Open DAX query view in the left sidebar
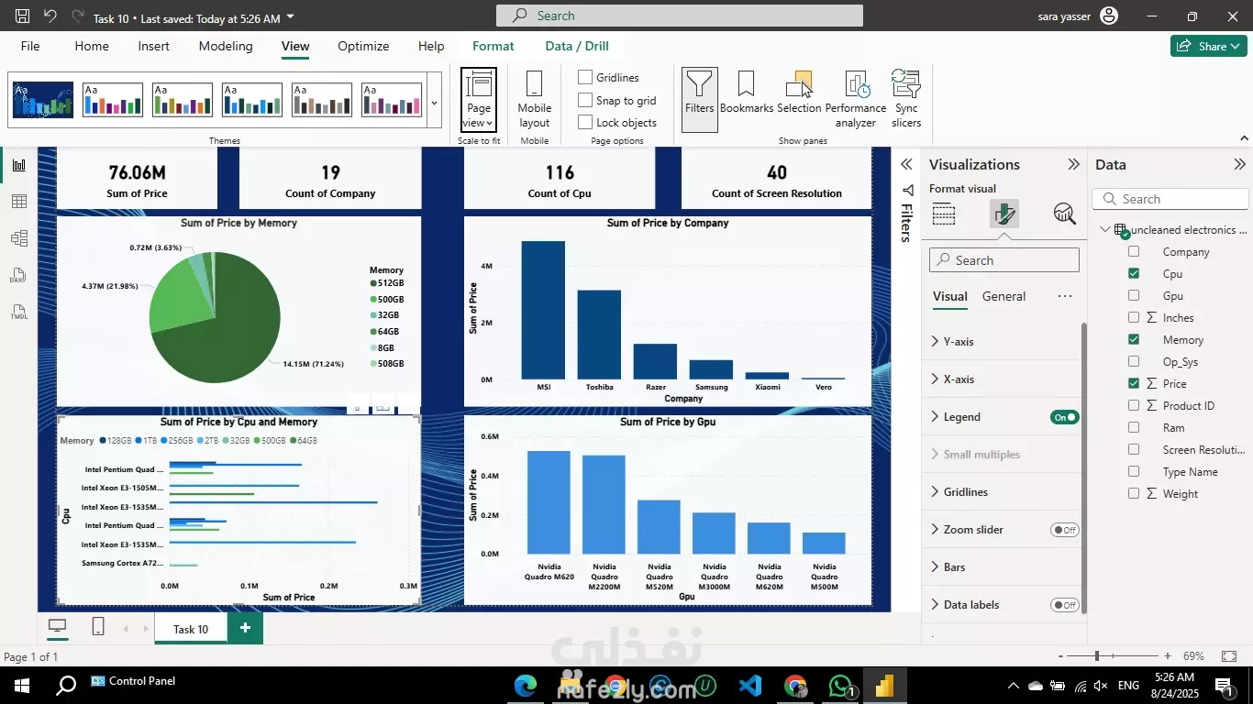The width and height of the screenshot is (1253, 704). pyautogui.click(x=18, y=275)
